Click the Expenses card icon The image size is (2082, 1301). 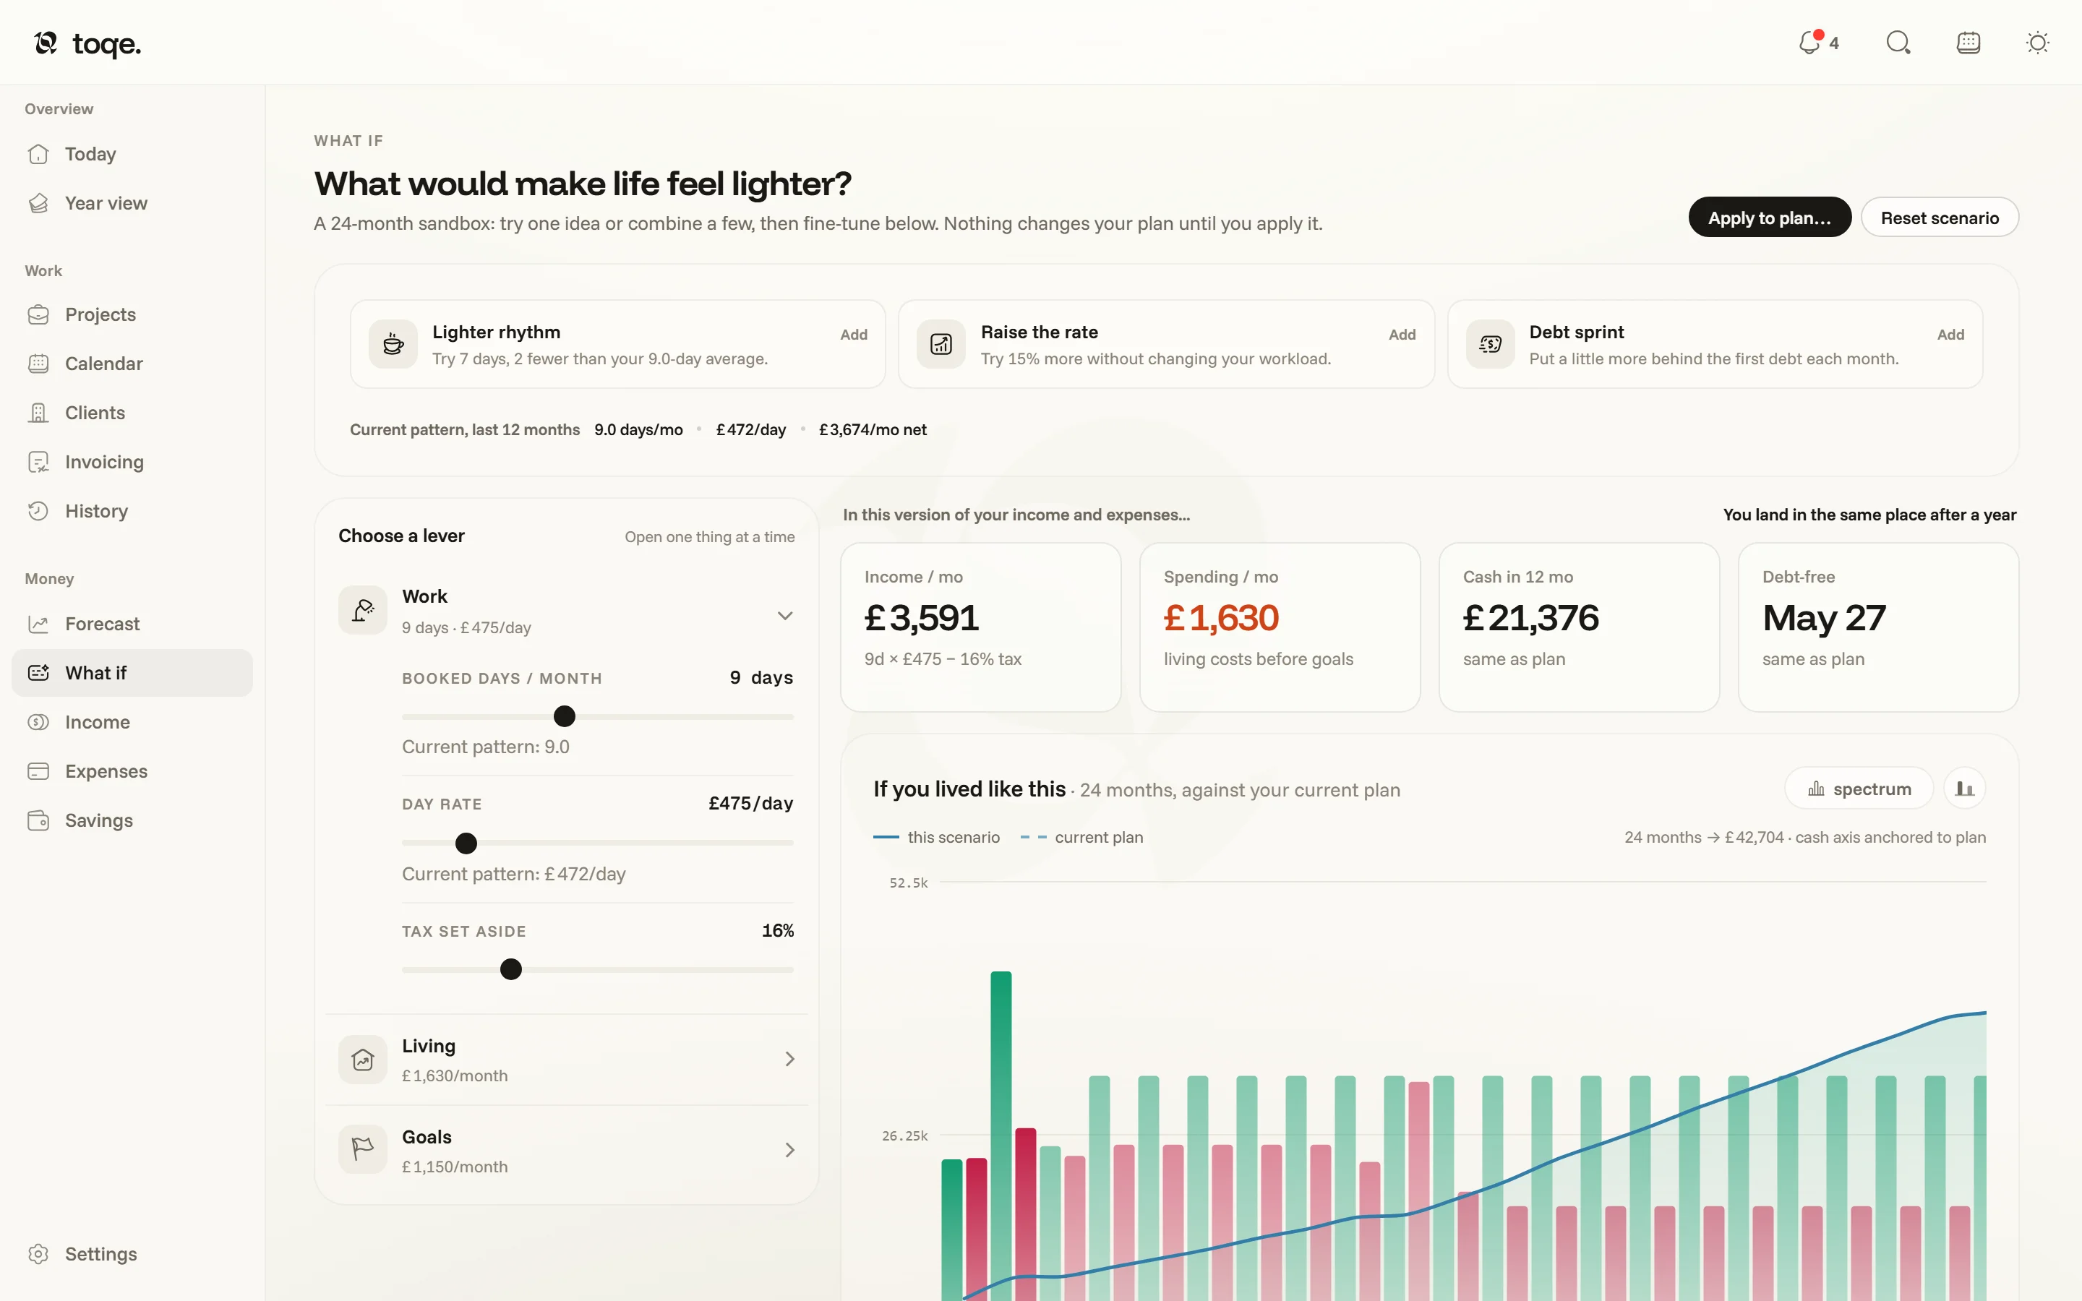tap(38, 771)
